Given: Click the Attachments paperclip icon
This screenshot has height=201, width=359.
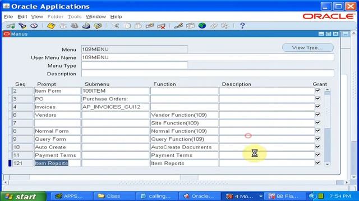Looking at the screenshot, I should point(213,26).
